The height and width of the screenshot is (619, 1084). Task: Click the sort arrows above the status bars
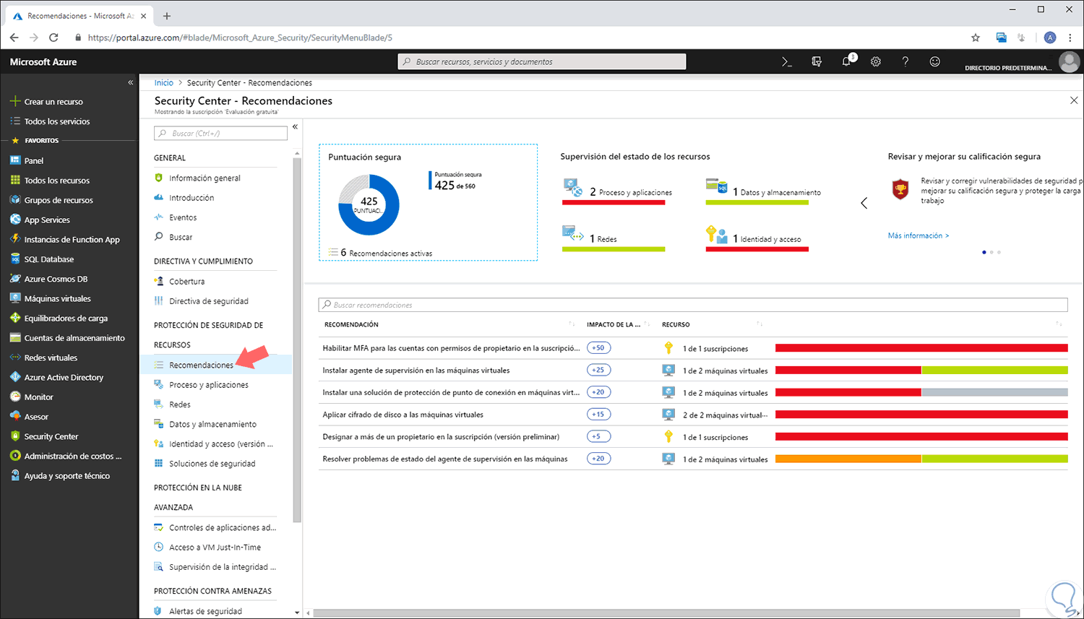click(1059, 324)
